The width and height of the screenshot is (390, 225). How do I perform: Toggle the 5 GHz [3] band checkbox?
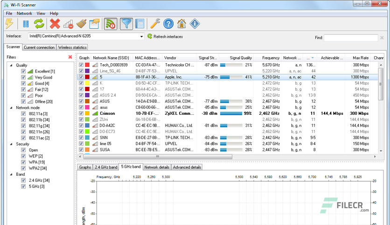pyautogui.click(x=23, y=186)
